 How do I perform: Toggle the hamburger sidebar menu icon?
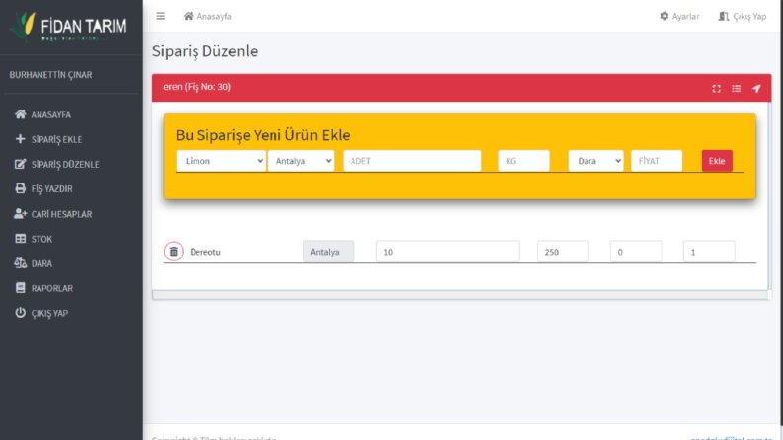pos(160,16)
